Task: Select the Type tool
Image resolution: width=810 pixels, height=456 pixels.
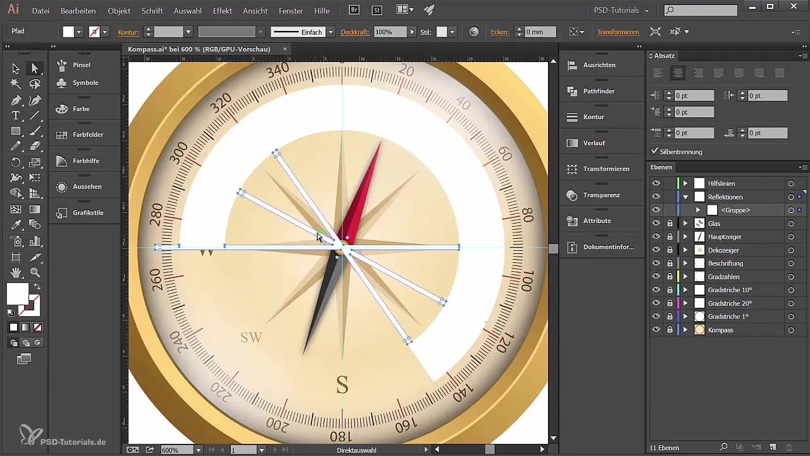Action: click(x=16, y=115)
